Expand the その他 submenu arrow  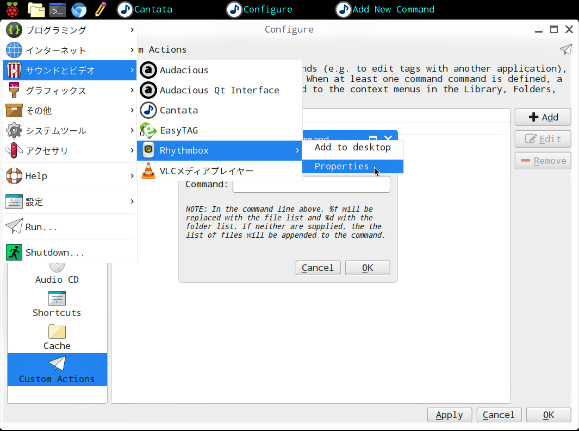(132, 110)
